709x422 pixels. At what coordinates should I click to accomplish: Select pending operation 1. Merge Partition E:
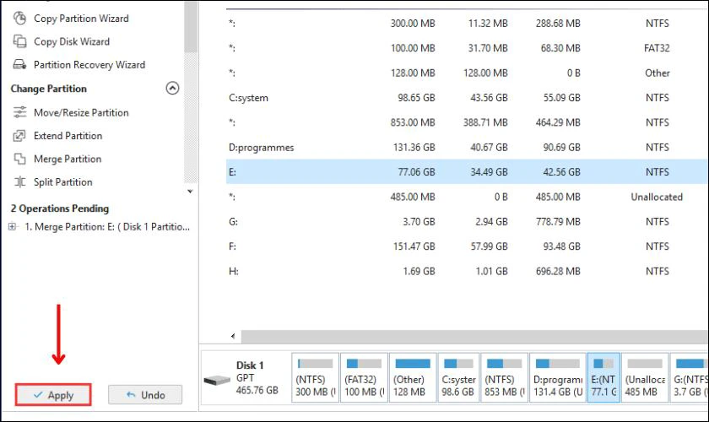tap(107, 226)
